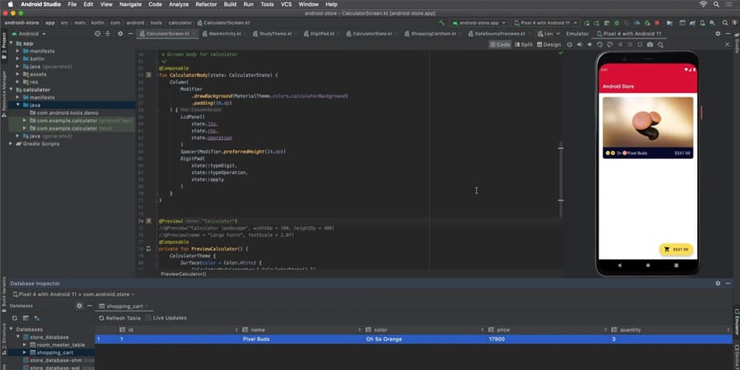Click the emulator toolbar Overview square
Image resolution: width=740 pixels, height=370 pixels.
point(640,45)
